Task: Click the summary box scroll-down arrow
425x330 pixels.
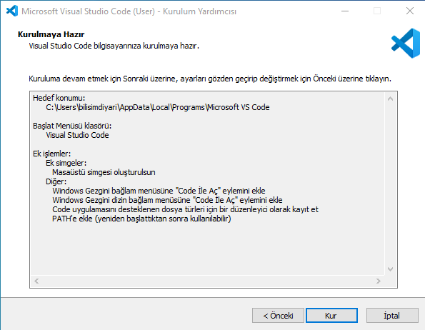Action: (x=390, y=269)
